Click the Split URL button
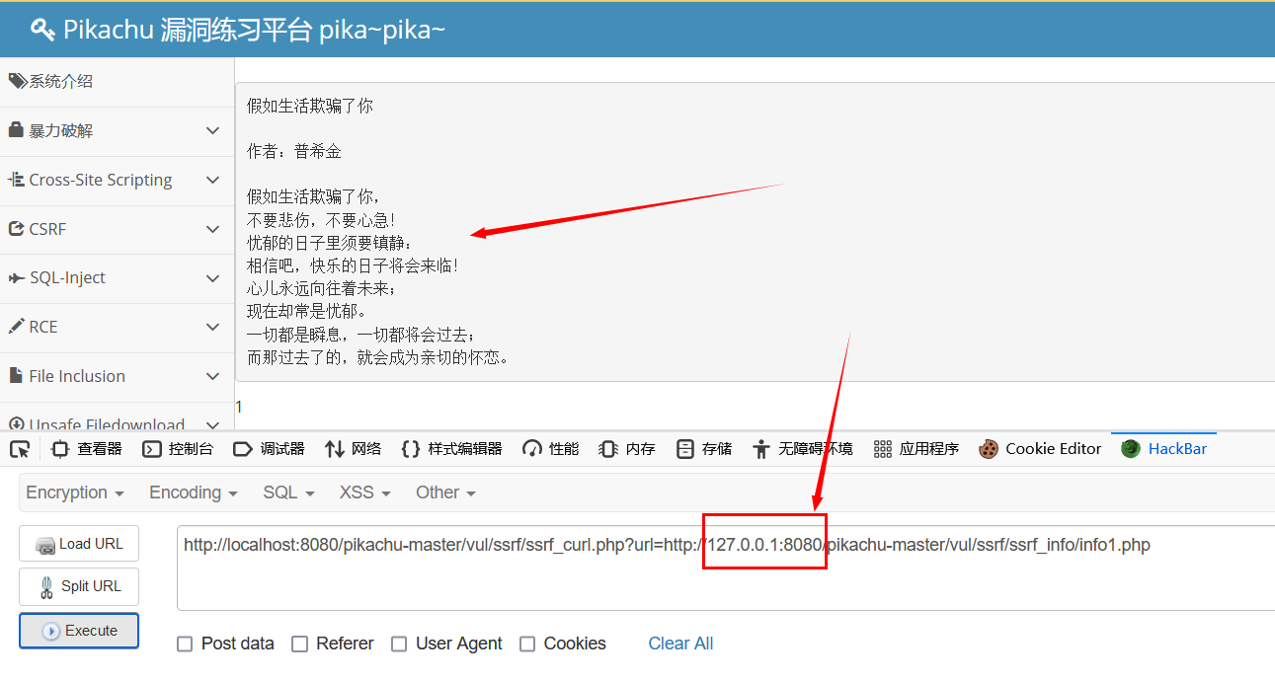 [x=79, y=586]
